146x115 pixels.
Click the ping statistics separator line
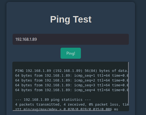click(x=53, y=100)
